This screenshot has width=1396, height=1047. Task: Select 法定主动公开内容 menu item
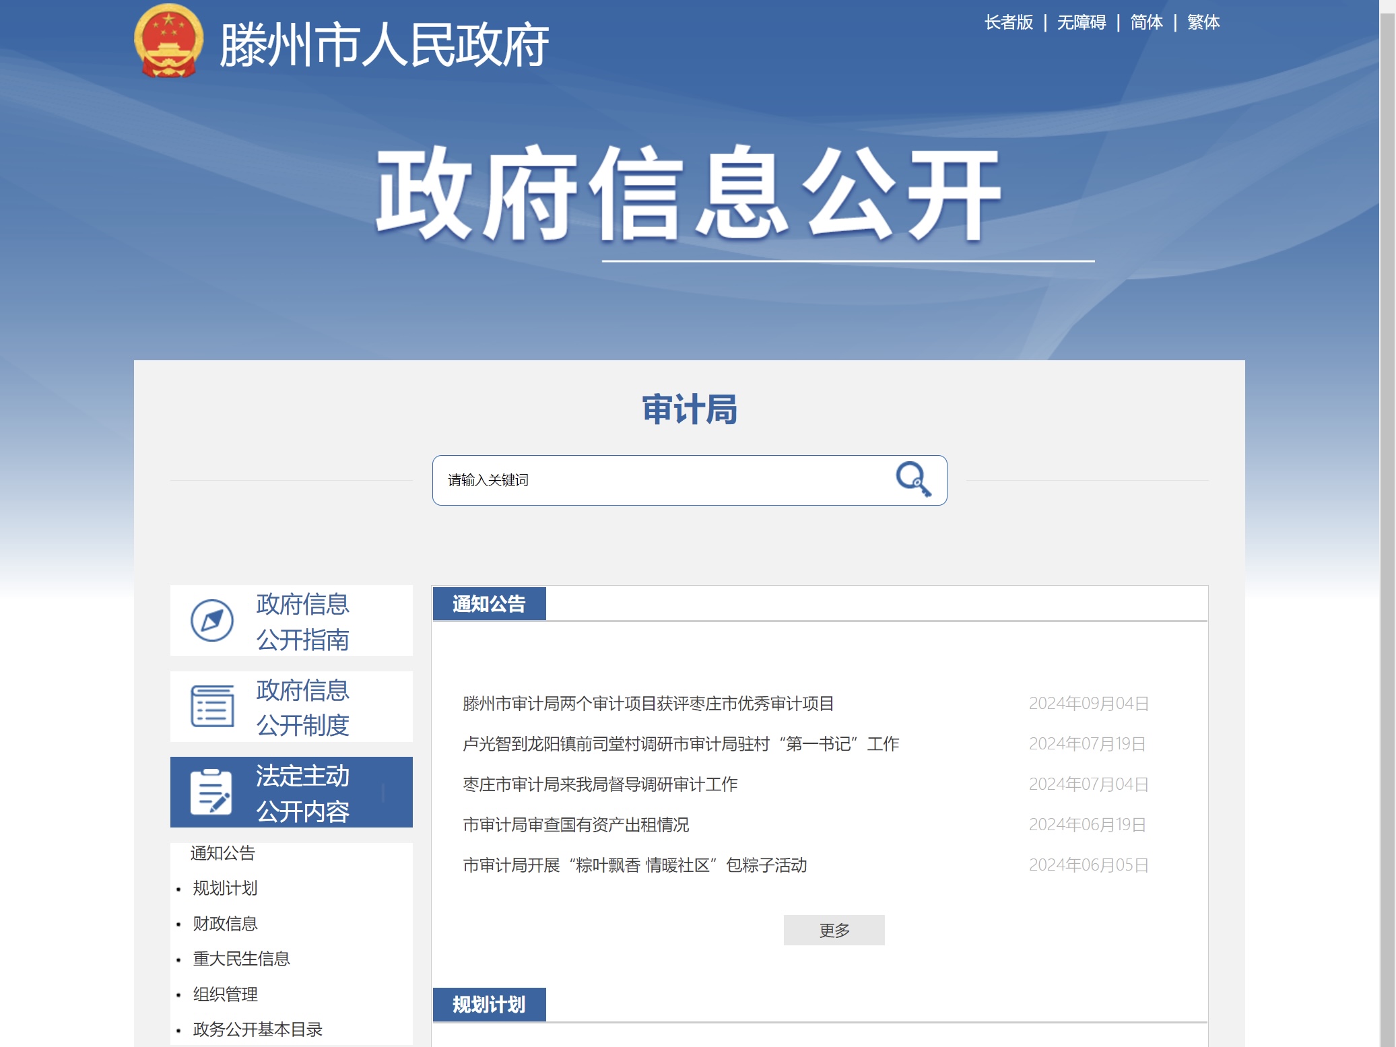pos(292,792)
